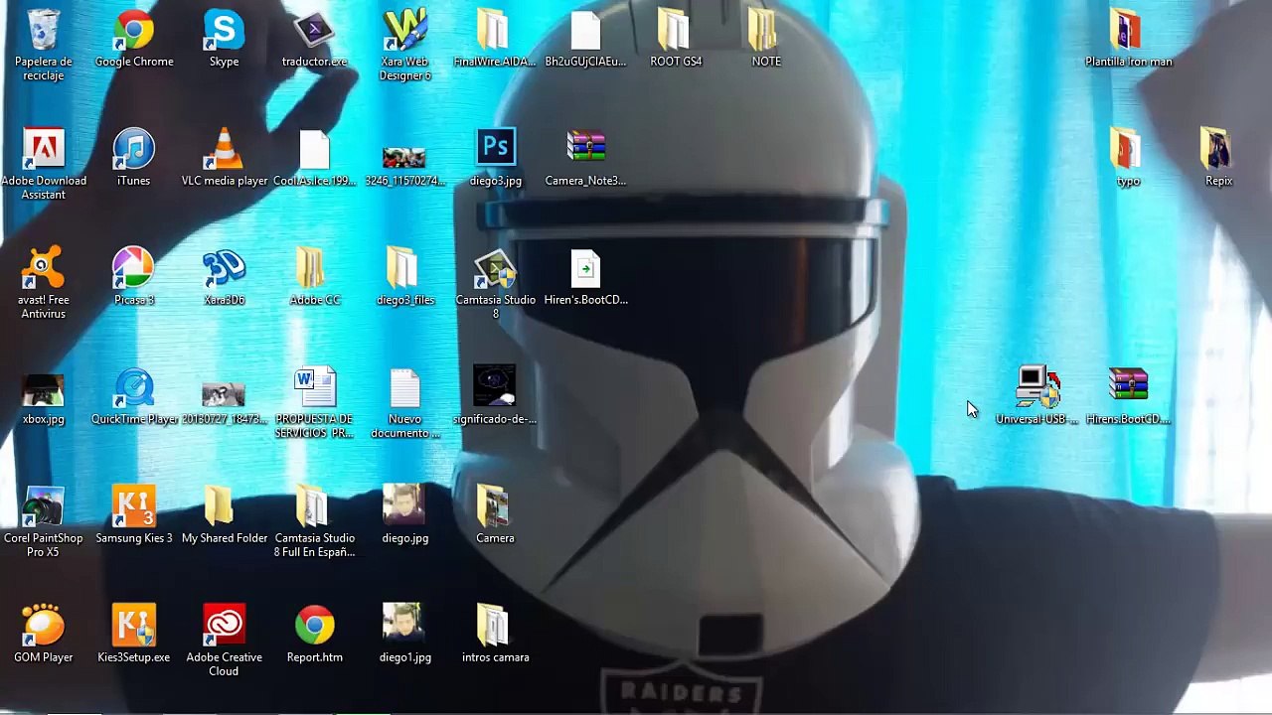This screenshot has height=715, width=1272.
Task: Click the Adobe Download Assistant shortcut
Action: tap(44, 149)
